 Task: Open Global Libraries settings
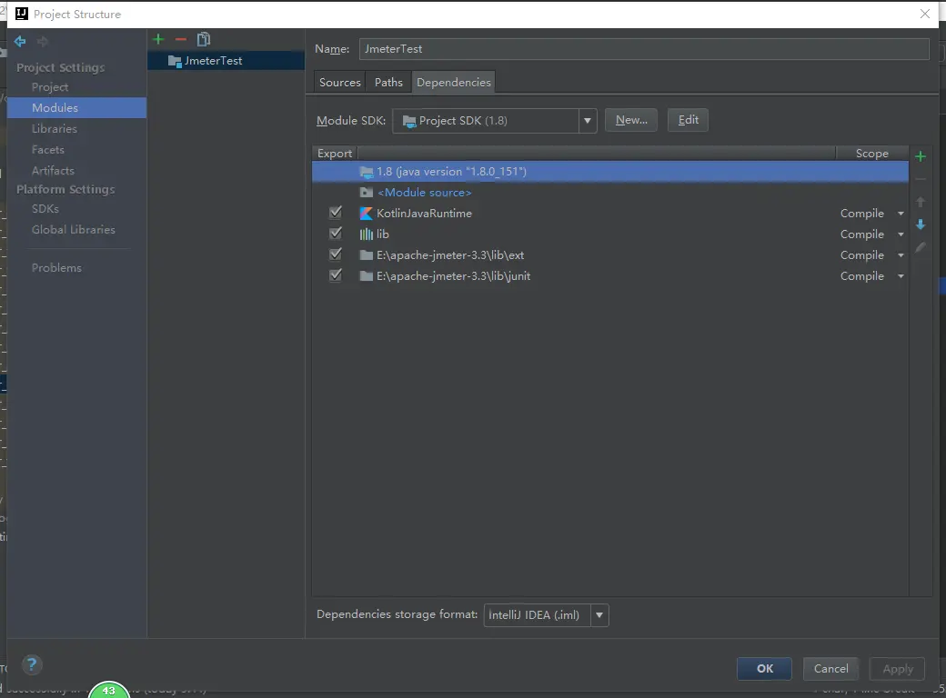[x=73, y=230]
